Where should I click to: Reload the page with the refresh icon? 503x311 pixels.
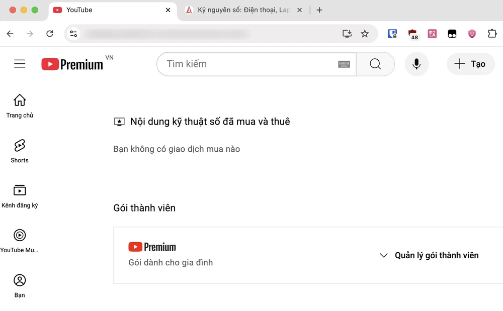tap(50, 34)
